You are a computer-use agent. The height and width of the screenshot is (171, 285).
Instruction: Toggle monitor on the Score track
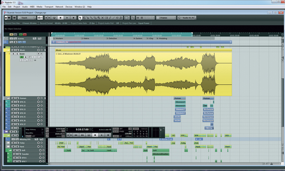click(x=42, y=54)
